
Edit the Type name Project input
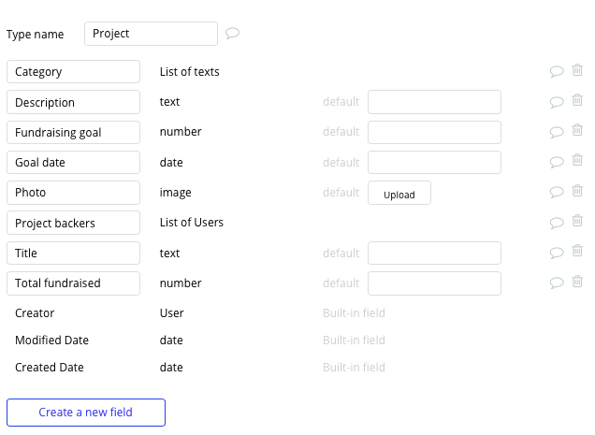tap(151, 34)
